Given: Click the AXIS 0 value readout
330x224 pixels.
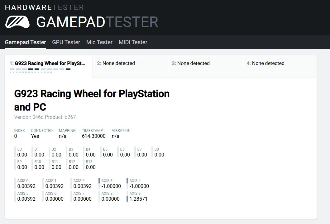Looking at the screenshot, I should [26, 186].
